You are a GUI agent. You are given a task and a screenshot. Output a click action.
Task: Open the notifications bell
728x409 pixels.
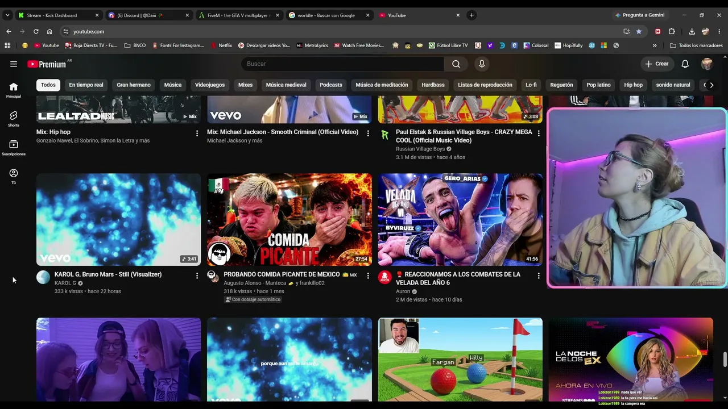[685, 64]
